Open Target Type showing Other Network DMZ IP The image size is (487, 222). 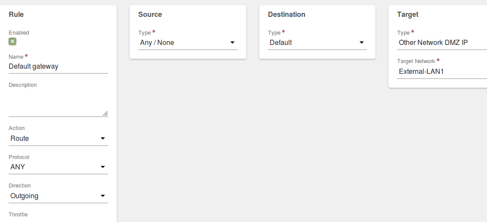pyautogui.click(x=442, y=42)
